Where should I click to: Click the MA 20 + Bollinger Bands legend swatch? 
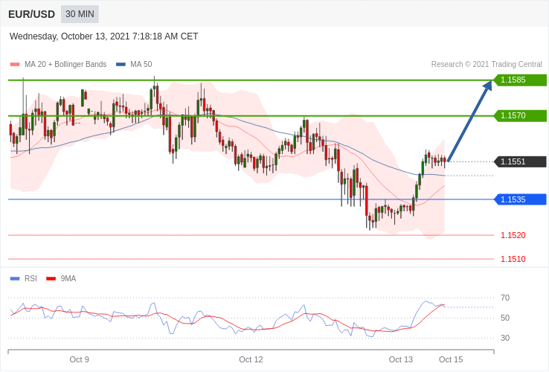(x=15, y=65)
